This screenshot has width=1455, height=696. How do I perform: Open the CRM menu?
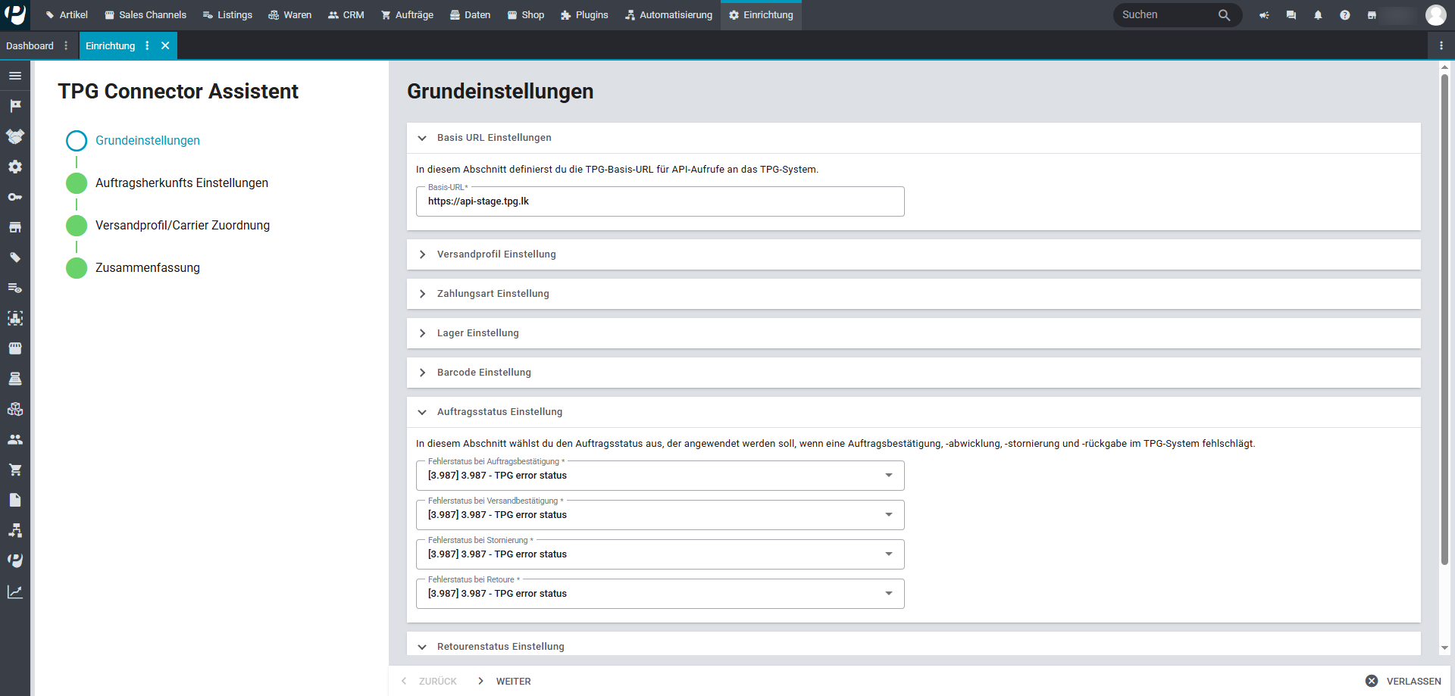pos(346,15)
